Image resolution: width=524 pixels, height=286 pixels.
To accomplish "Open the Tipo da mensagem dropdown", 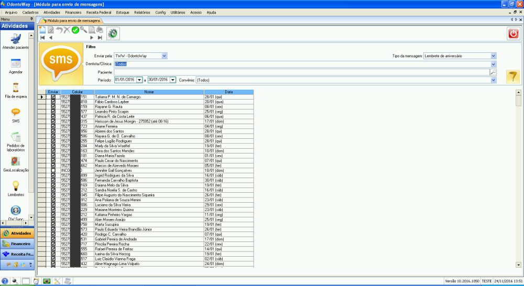I will point(493,56).
